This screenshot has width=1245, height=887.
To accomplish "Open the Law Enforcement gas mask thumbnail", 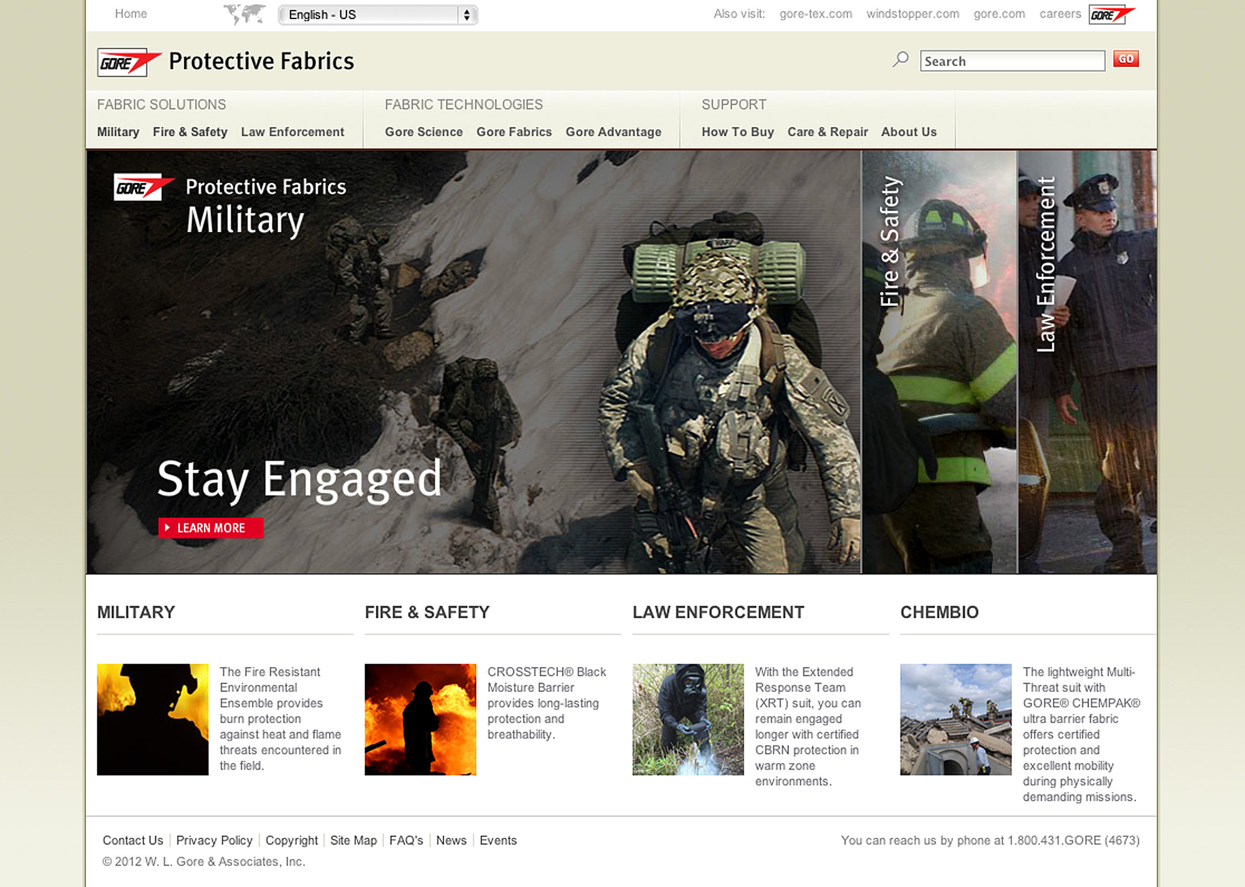I will coord(688,719).
